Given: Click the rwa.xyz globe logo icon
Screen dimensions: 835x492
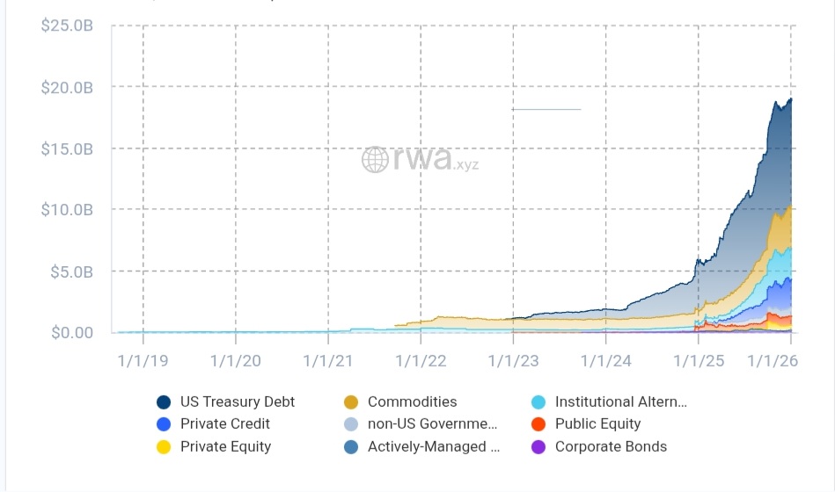Looking at the screenshot, I should point(375,160).
